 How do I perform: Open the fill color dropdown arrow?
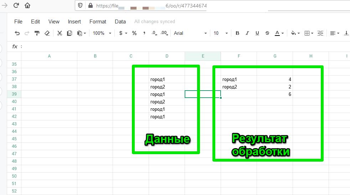pyautogui.click(x=299, y=33)
